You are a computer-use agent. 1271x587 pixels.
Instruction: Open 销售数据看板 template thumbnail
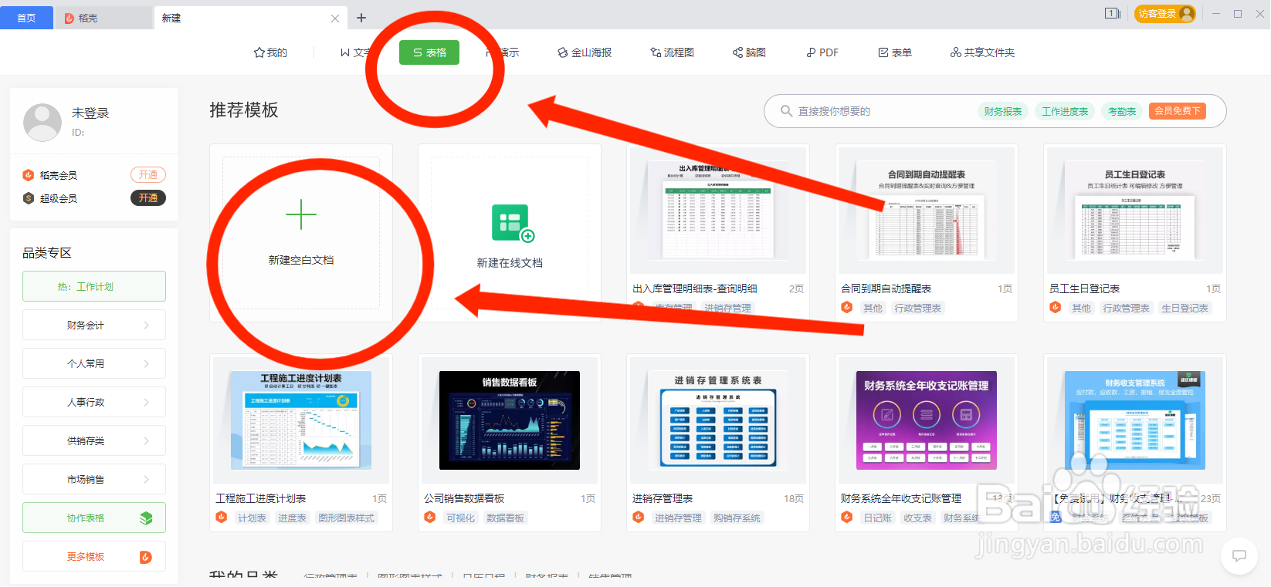click(510, 420)
